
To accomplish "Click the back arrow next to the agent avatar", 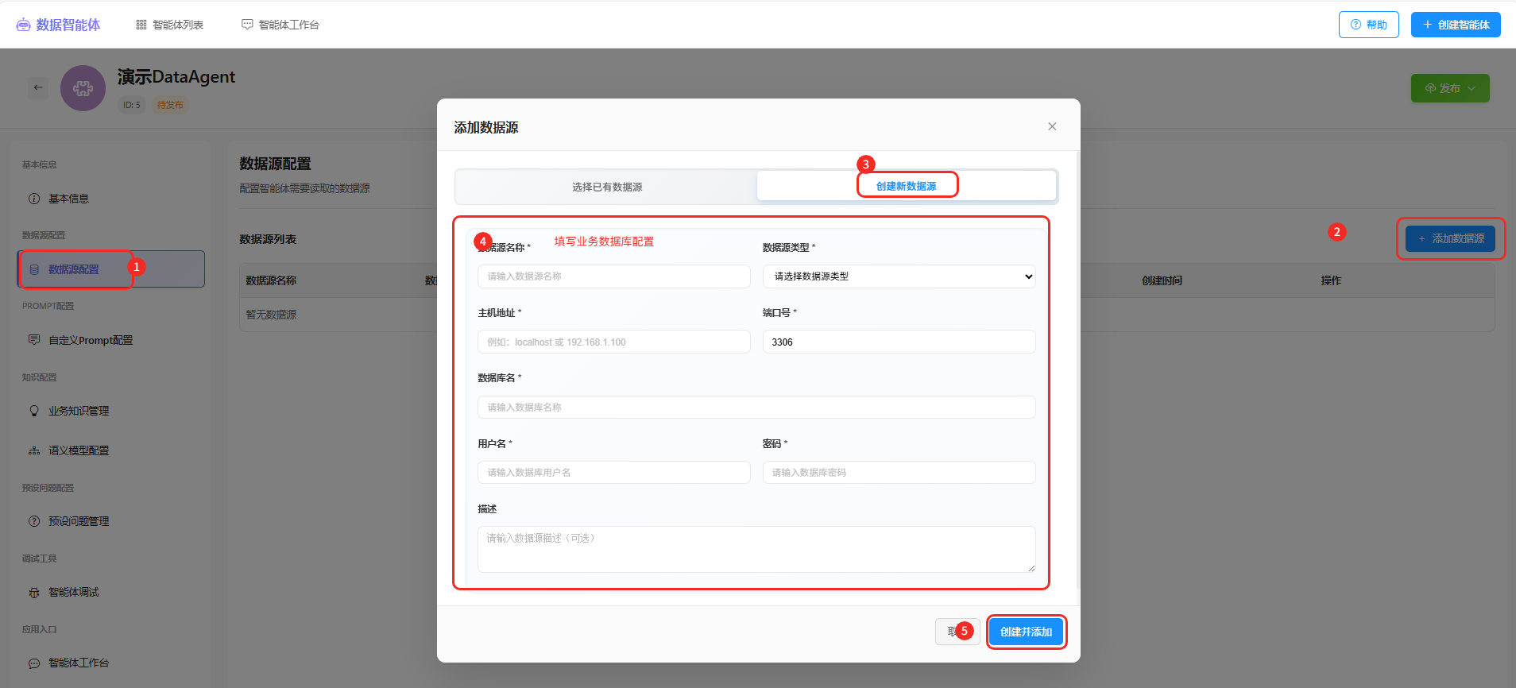I will (x=38, y=87).
